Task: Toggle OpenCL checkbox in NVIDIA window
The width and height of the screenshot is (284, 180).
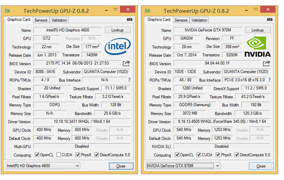Action: [x=177, y=155]
